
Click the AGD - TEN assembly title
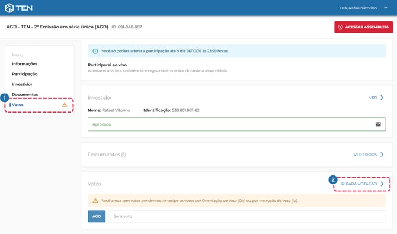pyautogui.click(x=57, y=27)
